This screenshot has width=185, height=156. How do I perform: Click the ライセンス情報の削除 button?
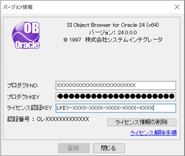[x=142, y=122]
